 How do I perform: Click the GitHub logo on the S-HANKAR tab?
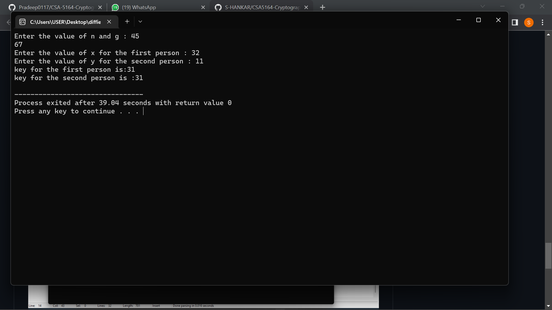[x=218, y=7]
